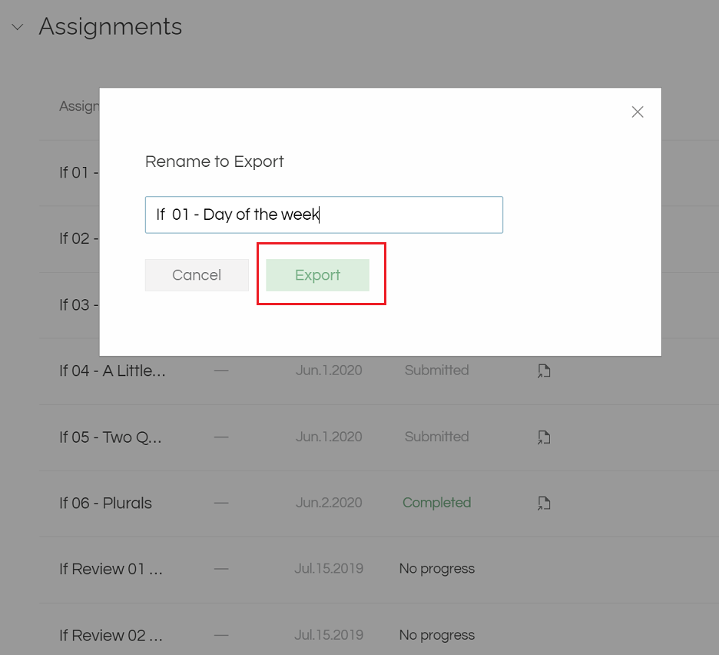Click the Rename to Export text field

[x=323, y=214]
